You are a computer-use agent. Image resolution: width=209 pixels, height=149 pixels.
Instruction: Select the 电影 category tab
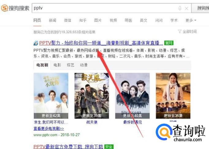[57, 65]
